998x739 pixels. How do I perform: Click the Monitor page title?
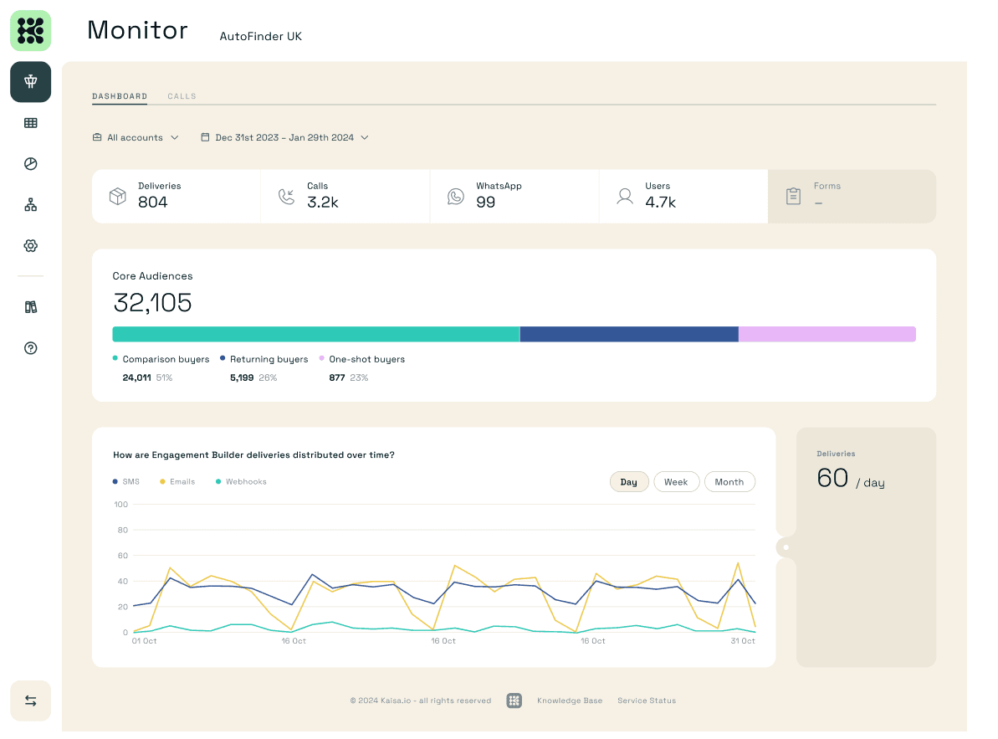(x=138, y=30)
